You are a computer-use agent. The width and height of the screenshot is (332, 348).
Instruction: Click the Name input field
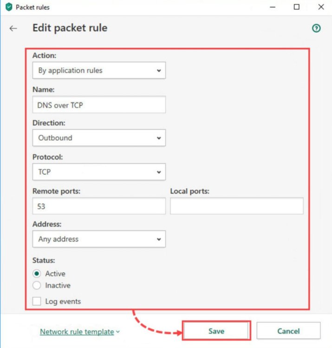[x=99, y=105]
